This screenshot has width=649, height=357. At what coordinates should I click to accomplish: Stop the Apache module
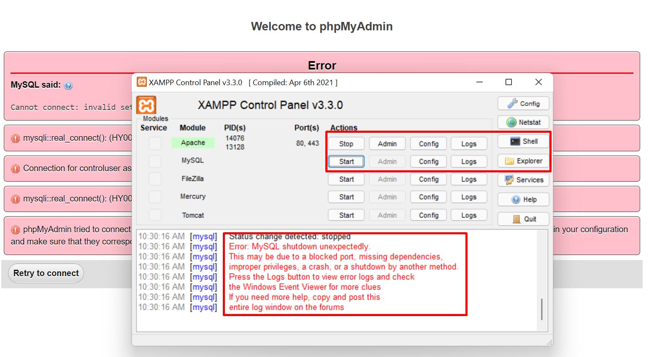[346, 144]
